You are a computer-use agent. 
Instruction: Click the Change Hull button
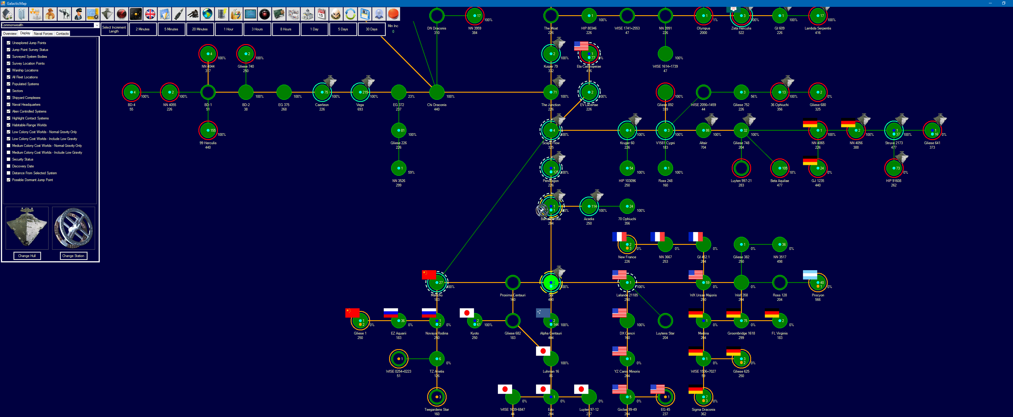[27, 256]
